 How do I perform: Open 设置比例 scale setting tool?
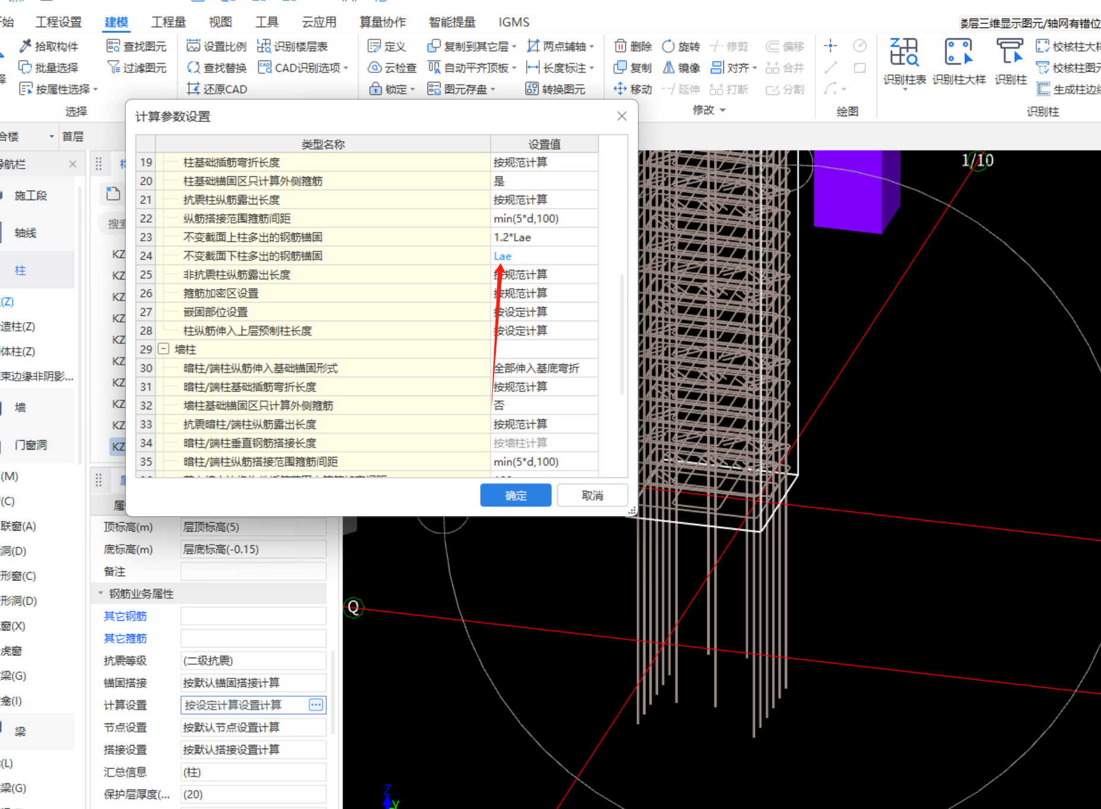click(x=217, y=46)
